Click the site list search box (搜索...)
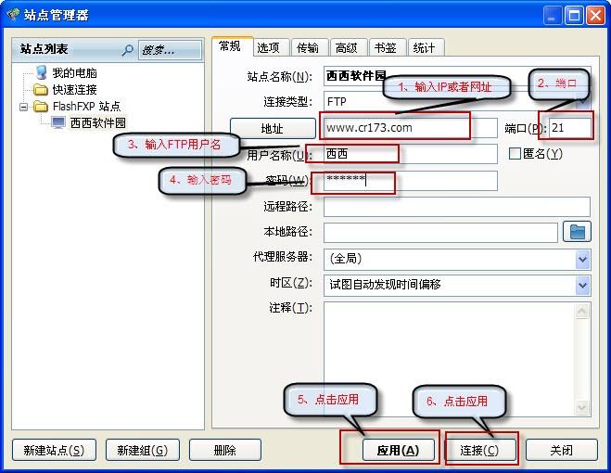Screen dimensions: 611x473 point(170,50)
